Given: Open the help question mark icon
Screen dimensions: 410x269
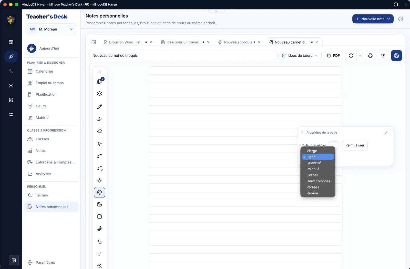Looking at the screenshot, I should [x=401, y=19].
